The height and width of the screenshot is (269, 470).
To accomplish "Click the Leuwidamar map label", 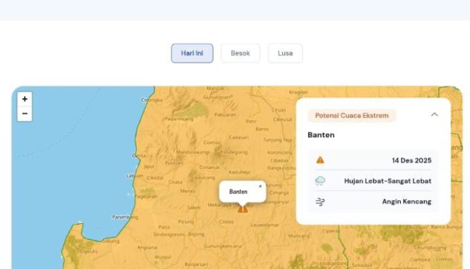I will pos(265,225).
